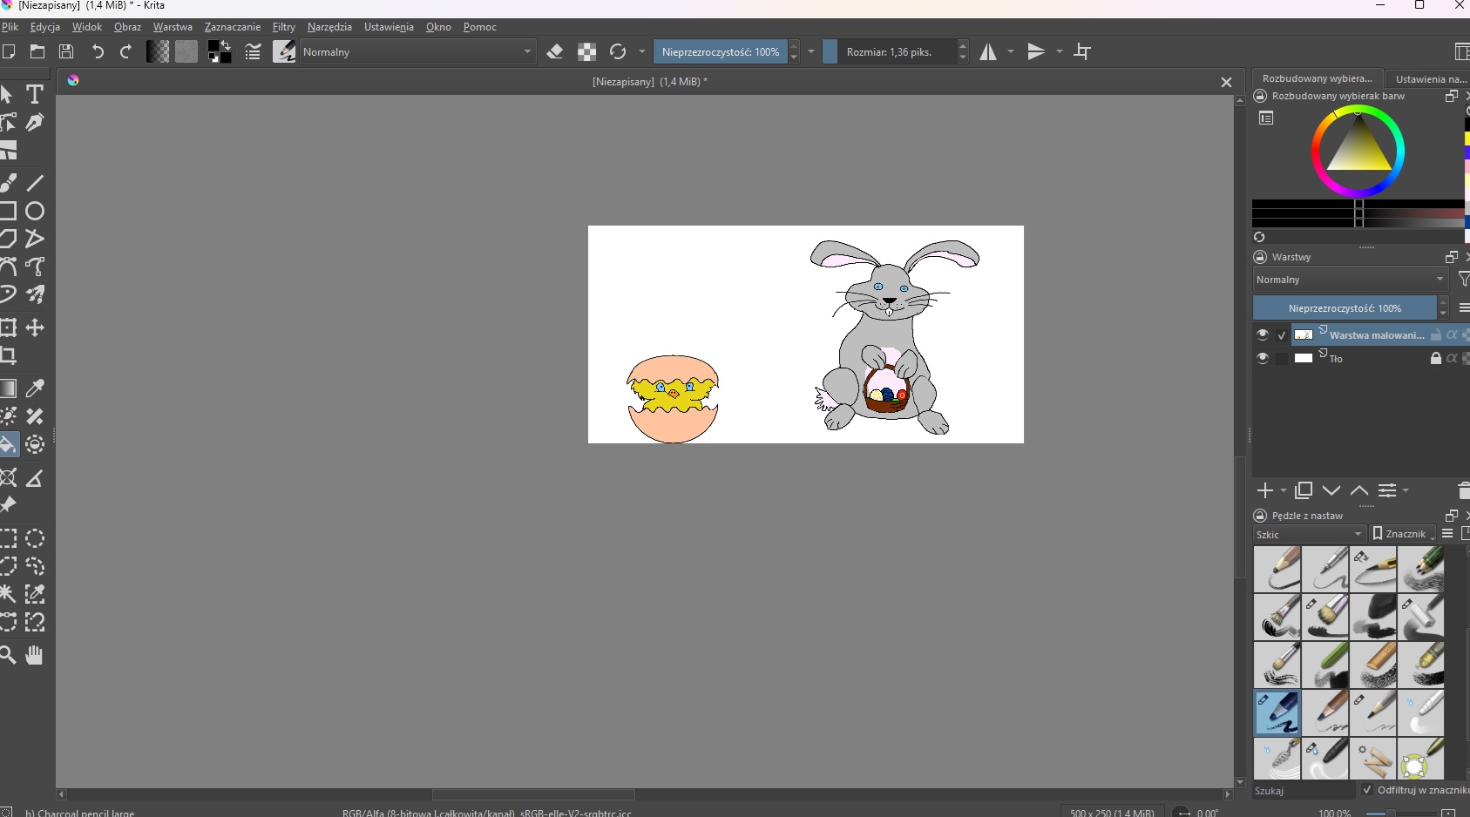Pick the Color Sampler eyedropper tool
Viewport: 1470px width, 817px height.
(x=35, y=388)
